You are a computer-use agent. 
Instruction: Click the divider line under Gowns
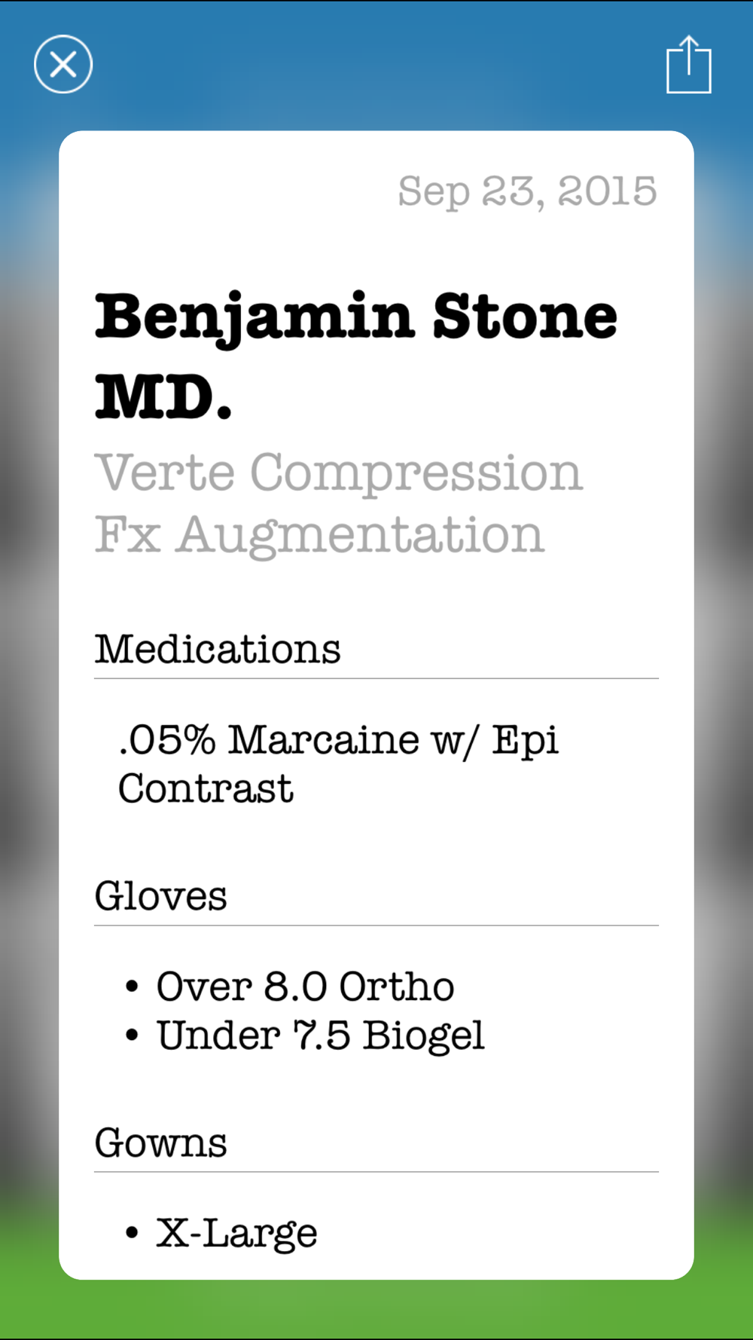[x=376, y=1171]
